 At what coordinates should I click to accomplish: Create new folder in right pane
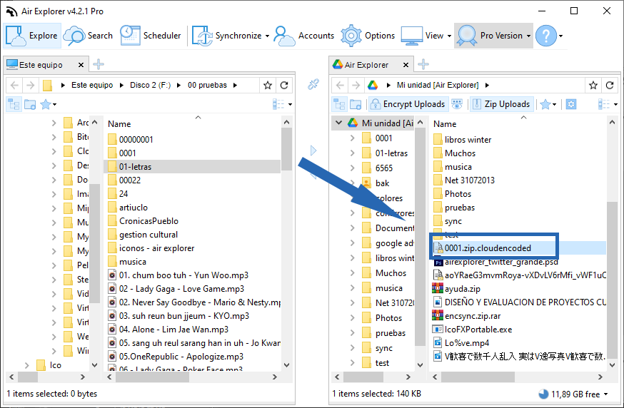tap(356, 104)
